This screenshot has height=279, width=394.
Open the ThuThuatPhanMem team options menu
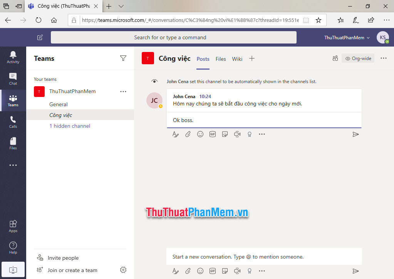pyautogui.click(x=123, y=91)
